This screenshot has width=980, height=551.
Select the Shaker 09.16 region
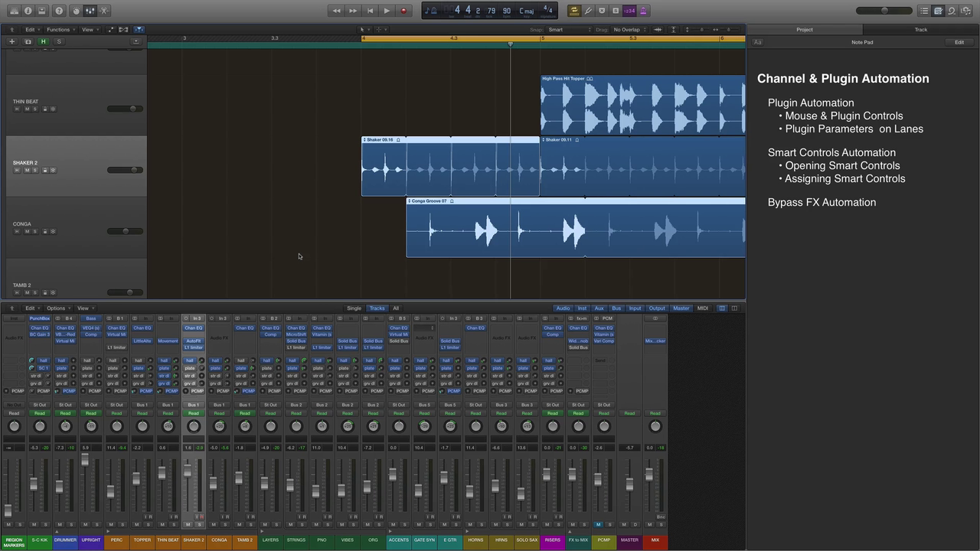[451, 166]
